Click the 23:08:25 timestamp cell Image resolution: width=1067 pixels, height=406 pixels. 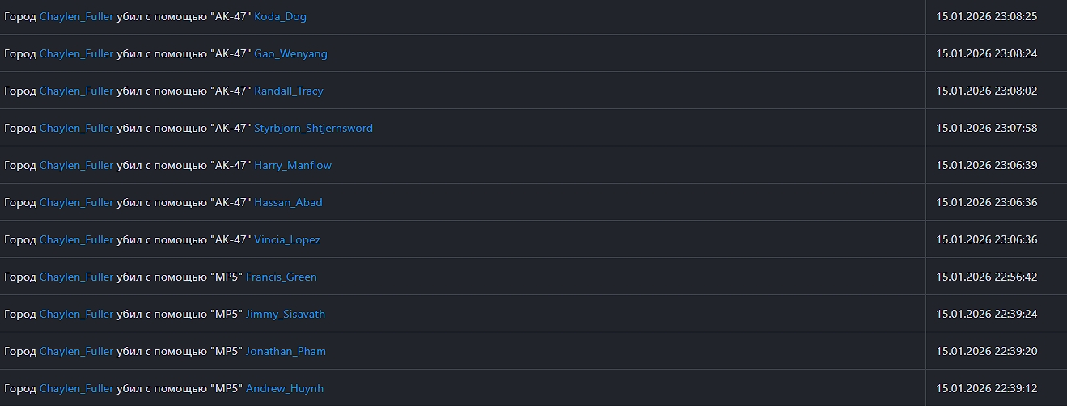[x=986, y=16]
